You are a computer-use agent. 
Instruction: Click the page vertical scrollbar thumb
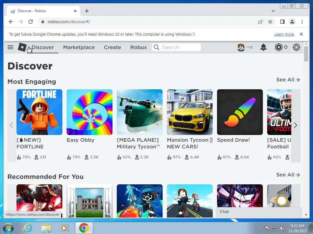306,54
